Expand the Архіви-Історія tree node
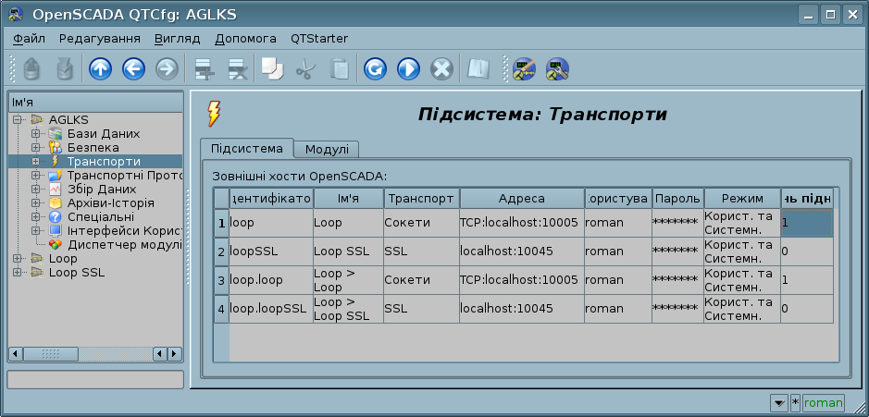The width and height of the screenshot is (869, 417). click(36, 202)
